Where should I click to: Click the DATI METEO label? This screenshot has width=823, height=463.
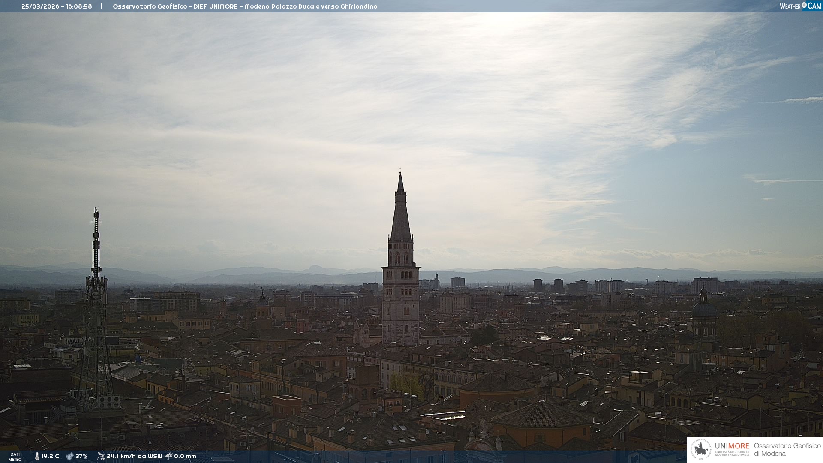click(x=15, y=457)
